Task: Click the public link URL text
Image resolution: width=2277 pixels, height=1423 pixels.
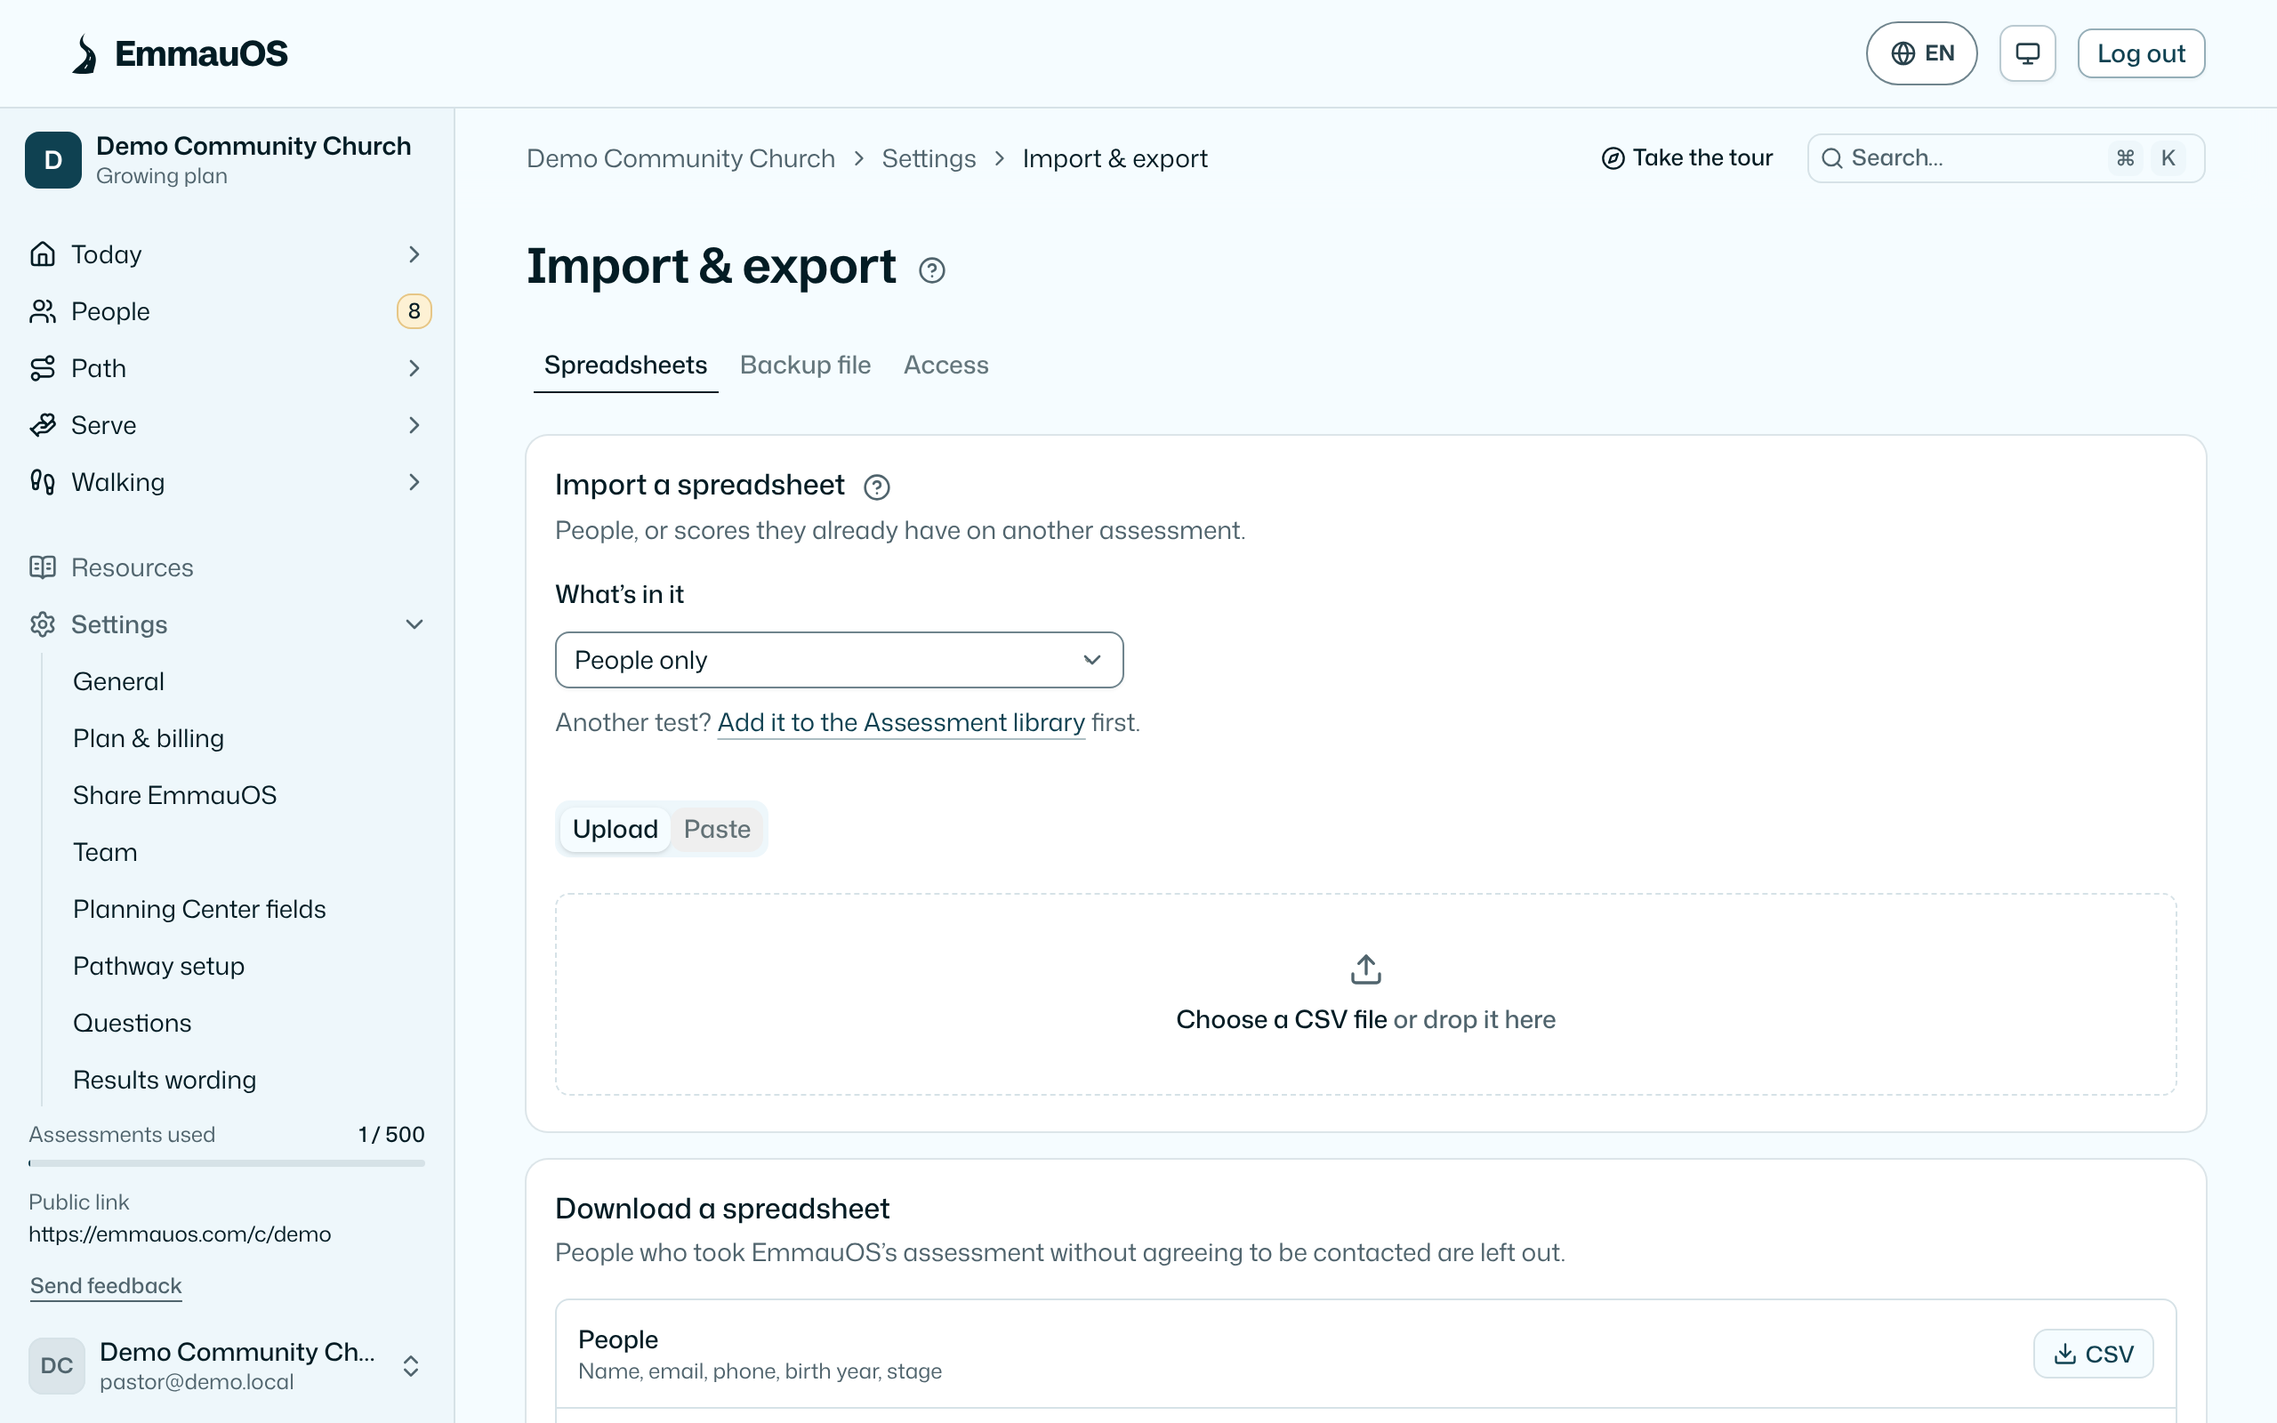Action: coord(180,1234)
